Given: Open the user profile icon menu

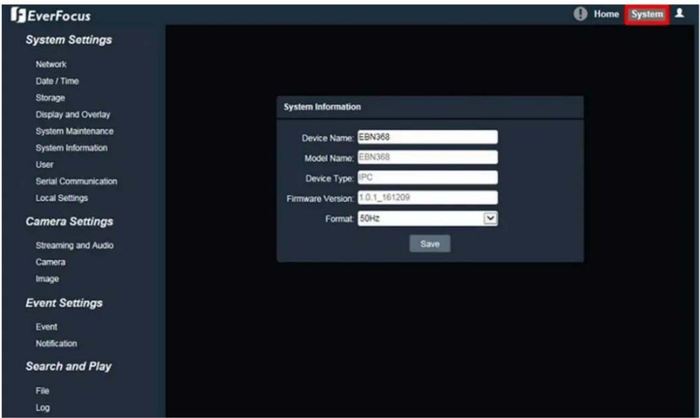Looking at the screenshot, I should pyautogui.click(x=679, y=14).
